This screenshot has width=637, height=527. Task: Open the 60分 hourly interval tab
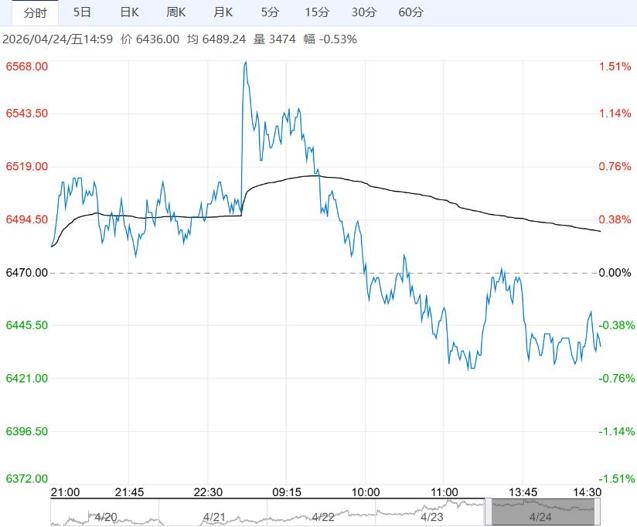410,12
